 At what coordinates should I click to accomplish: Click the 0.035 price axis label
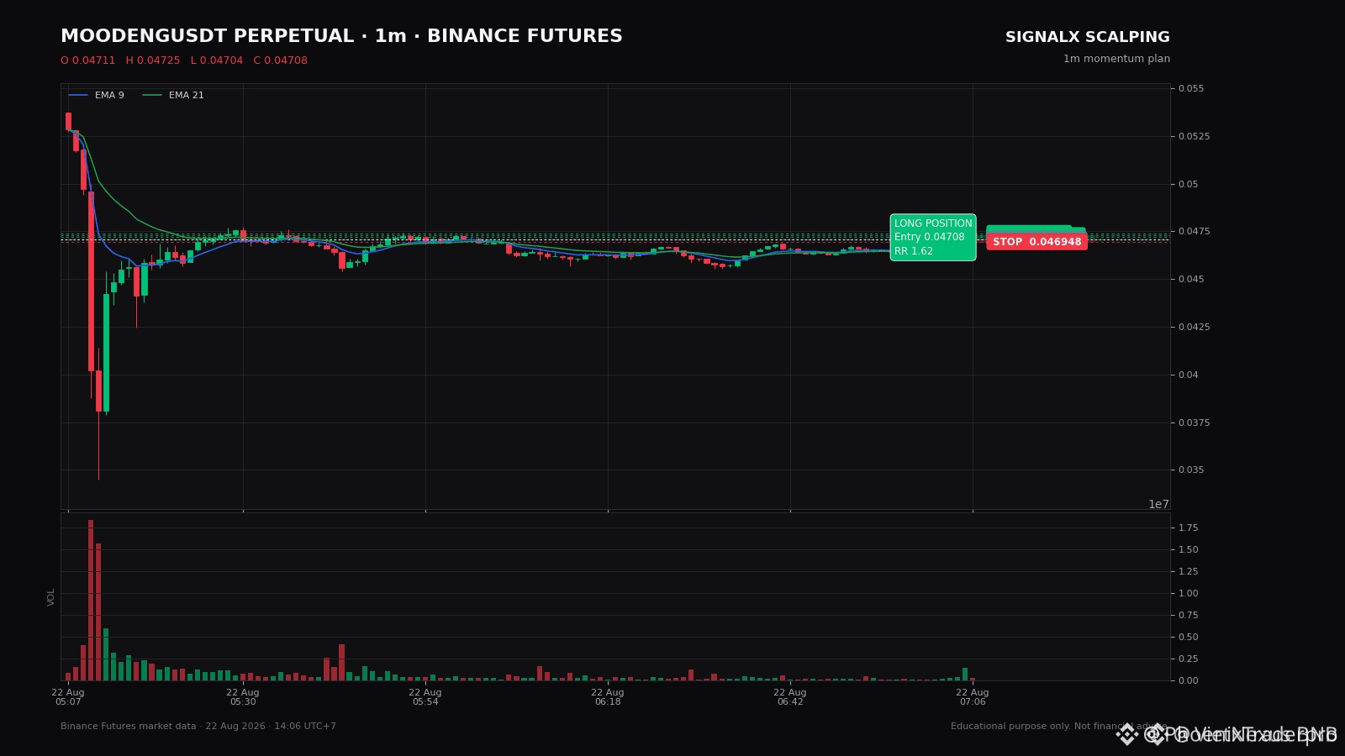tap(1191, 470)
